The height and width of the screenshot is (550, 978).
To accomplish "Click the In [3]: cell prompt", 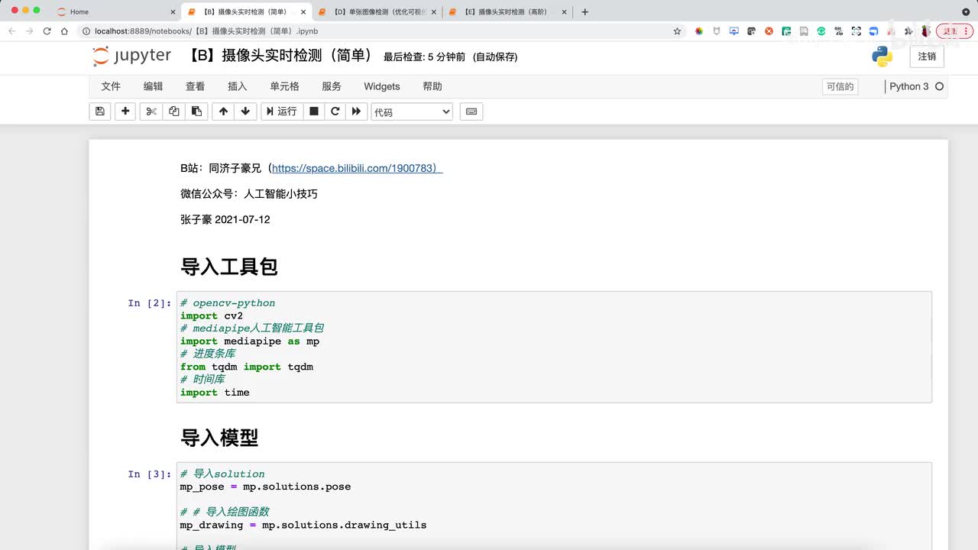I will [150, 474].
